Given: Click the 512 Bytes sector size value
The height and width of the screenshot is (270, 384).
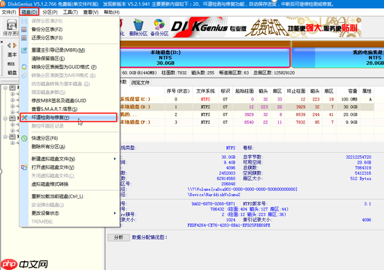Looking at the screenshot, I should point(360,179).
